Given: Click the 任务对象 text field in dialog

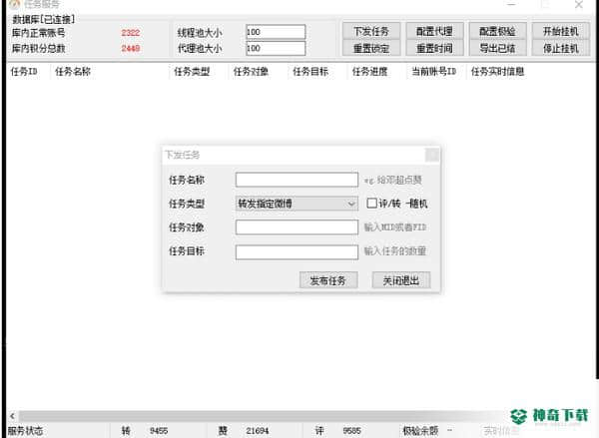Looking at the screenshot, I should [297, 227].
